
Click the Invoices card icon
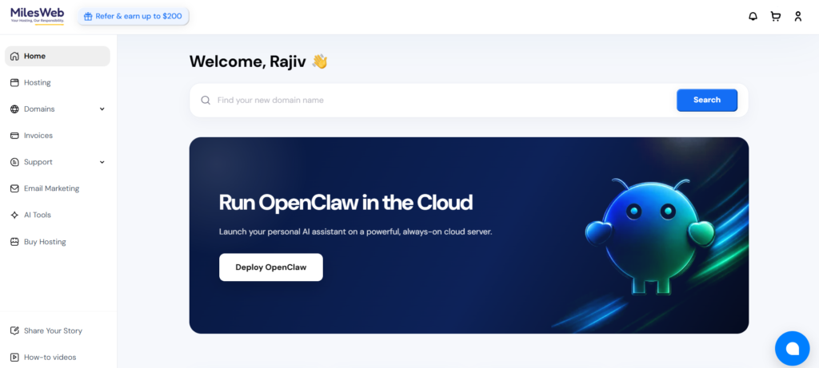coord(14,136)
